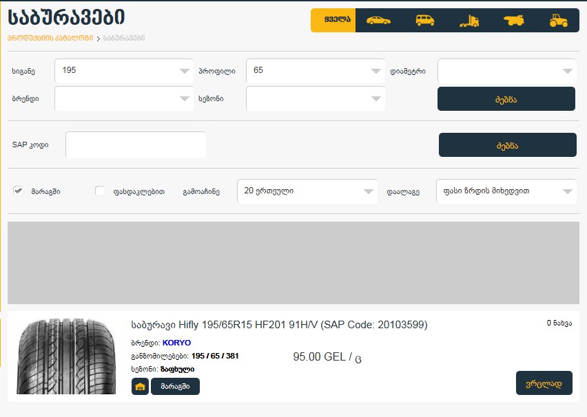
Task: Click the season value next to სეზონი
Action: tap(178, 369)
